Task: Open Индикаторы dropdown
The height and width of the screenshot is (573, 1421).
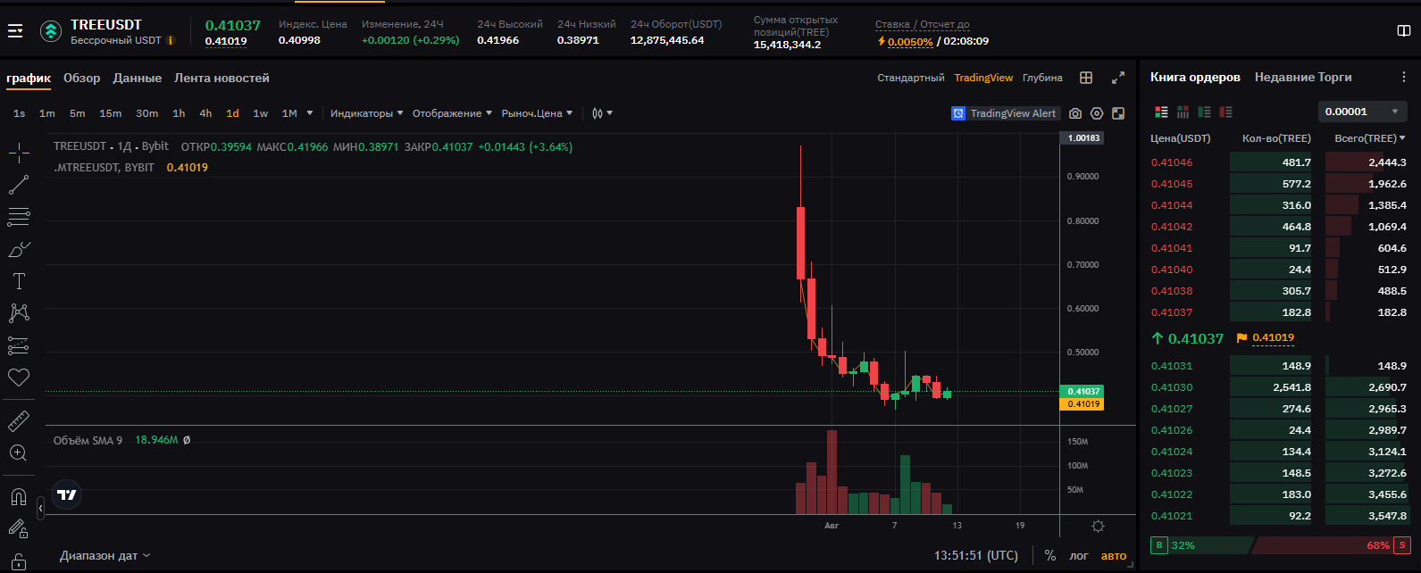Action: pos(366,113)
